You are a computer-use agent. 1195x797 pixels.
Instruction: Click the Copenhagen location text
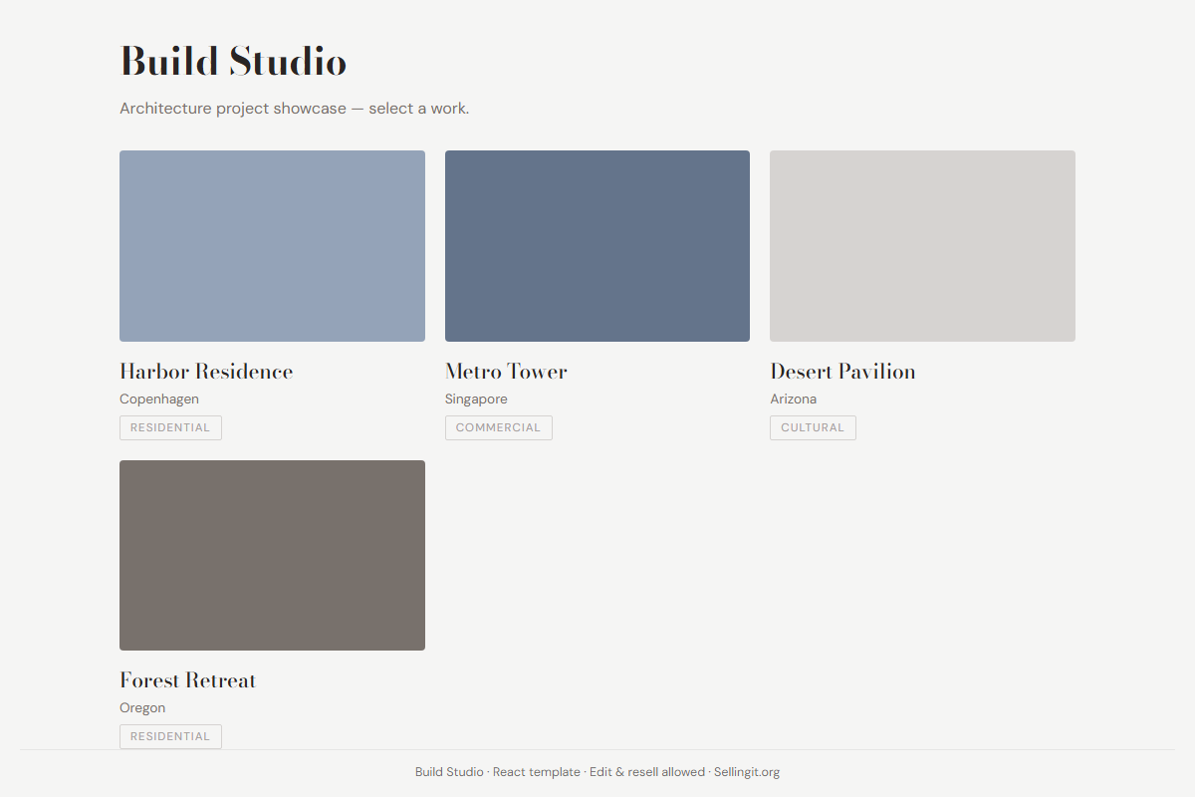159,399
